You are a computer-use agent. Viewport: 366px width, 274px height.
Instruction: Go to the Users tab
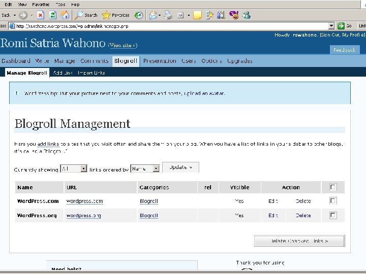point(189,61)
